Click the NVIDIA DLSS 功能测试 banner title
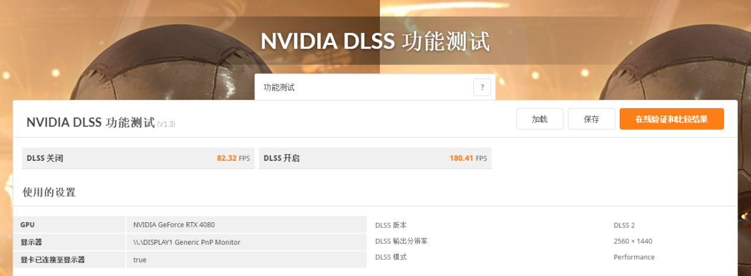751x276 pixels. (x=375, y=41)
